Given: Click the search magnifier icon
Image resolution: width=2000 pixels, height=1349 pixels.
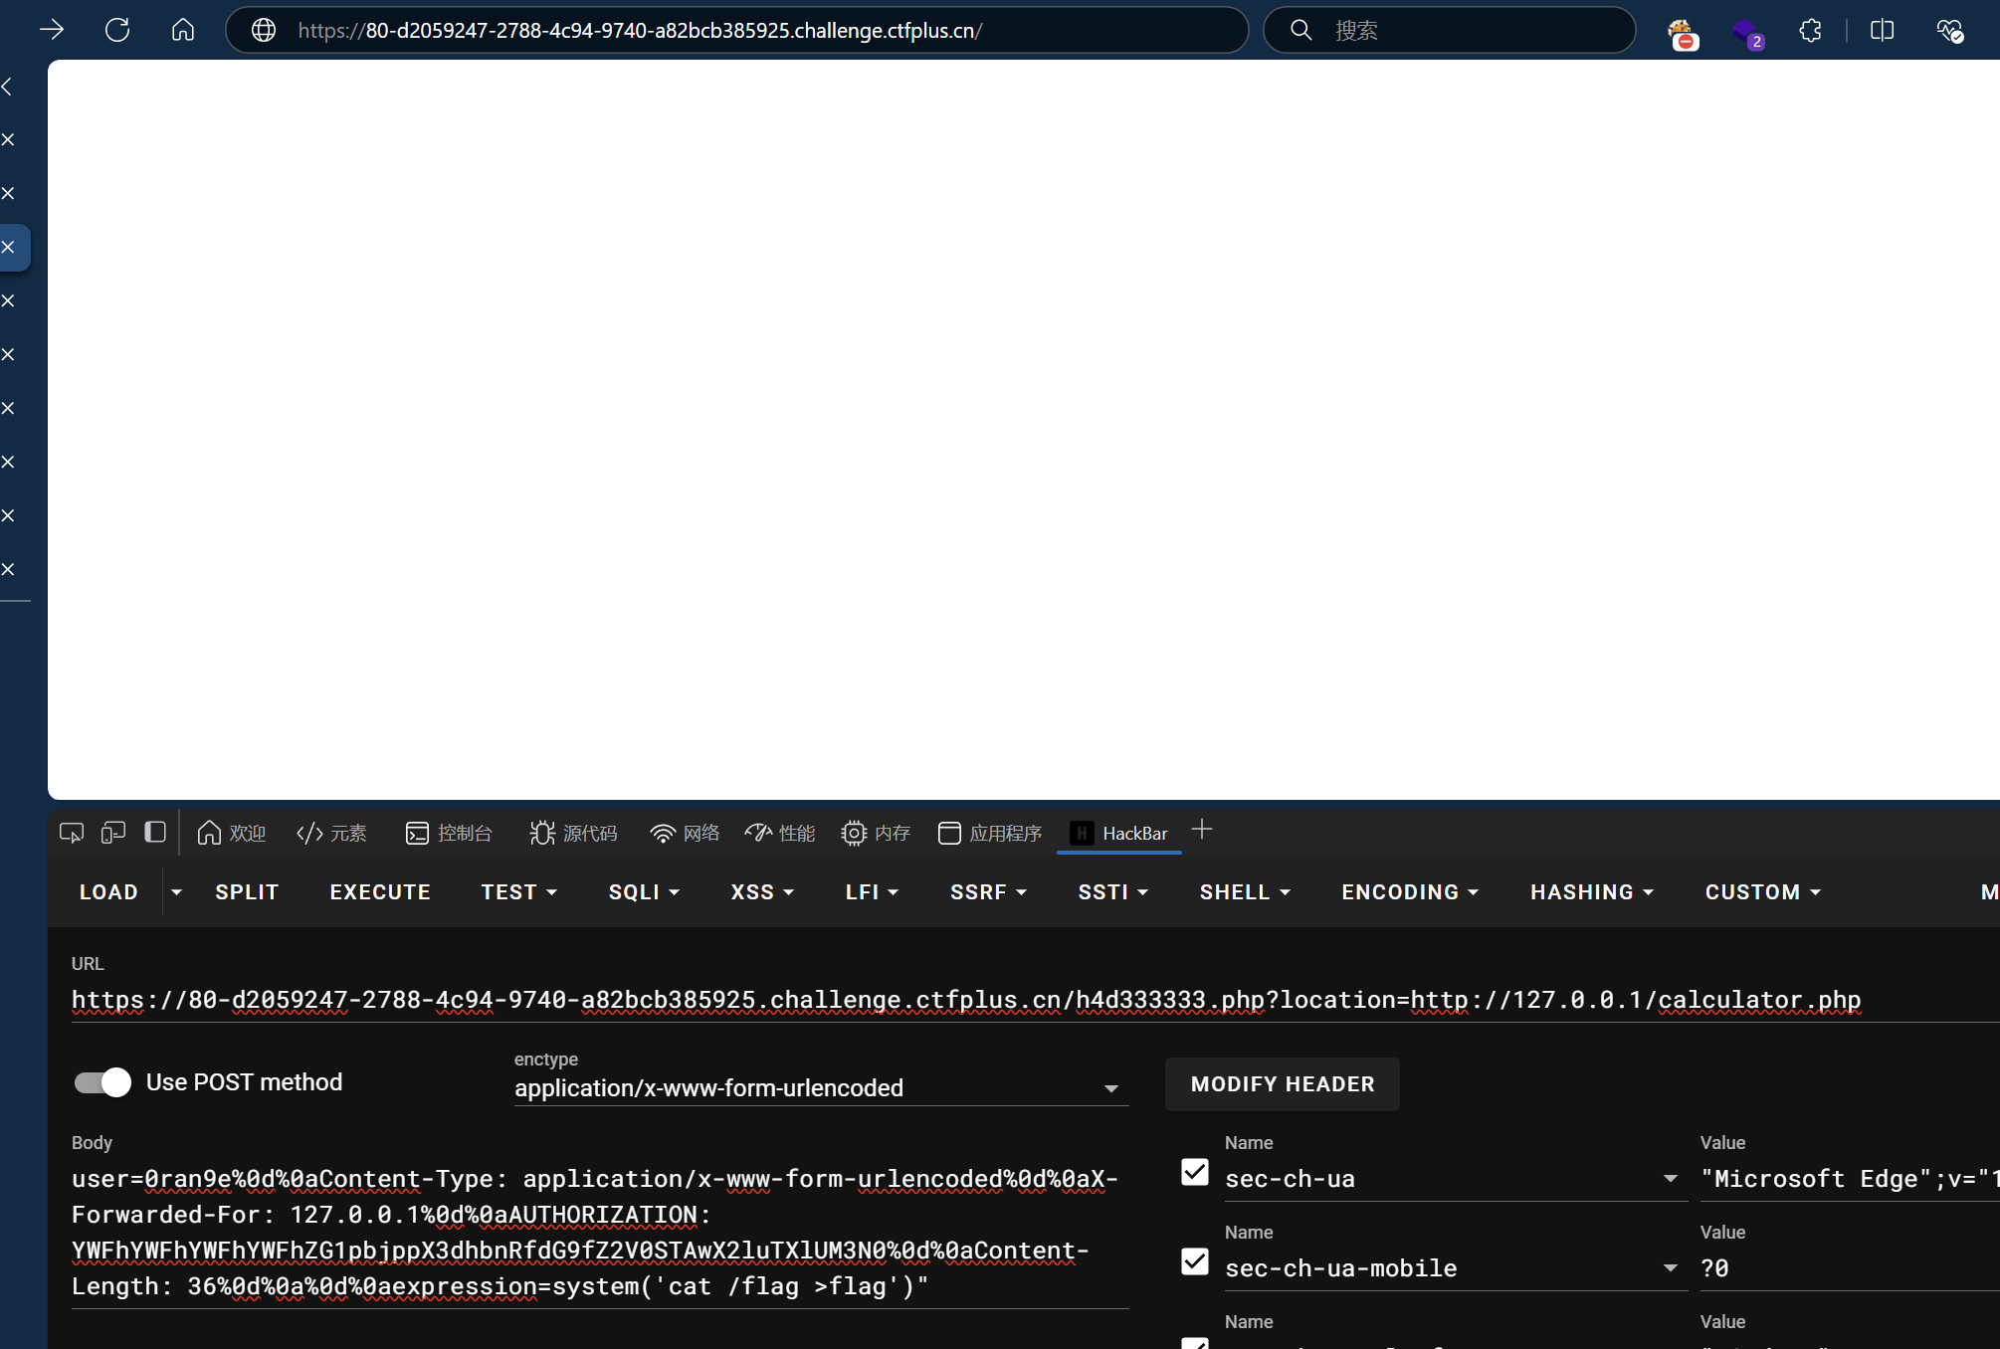Looking at the screenshot, I should pos(1300,30).
